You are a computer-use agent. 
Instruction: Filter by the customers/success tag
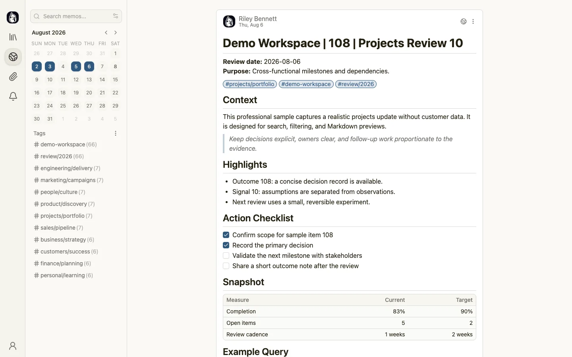tap(66, 251)
